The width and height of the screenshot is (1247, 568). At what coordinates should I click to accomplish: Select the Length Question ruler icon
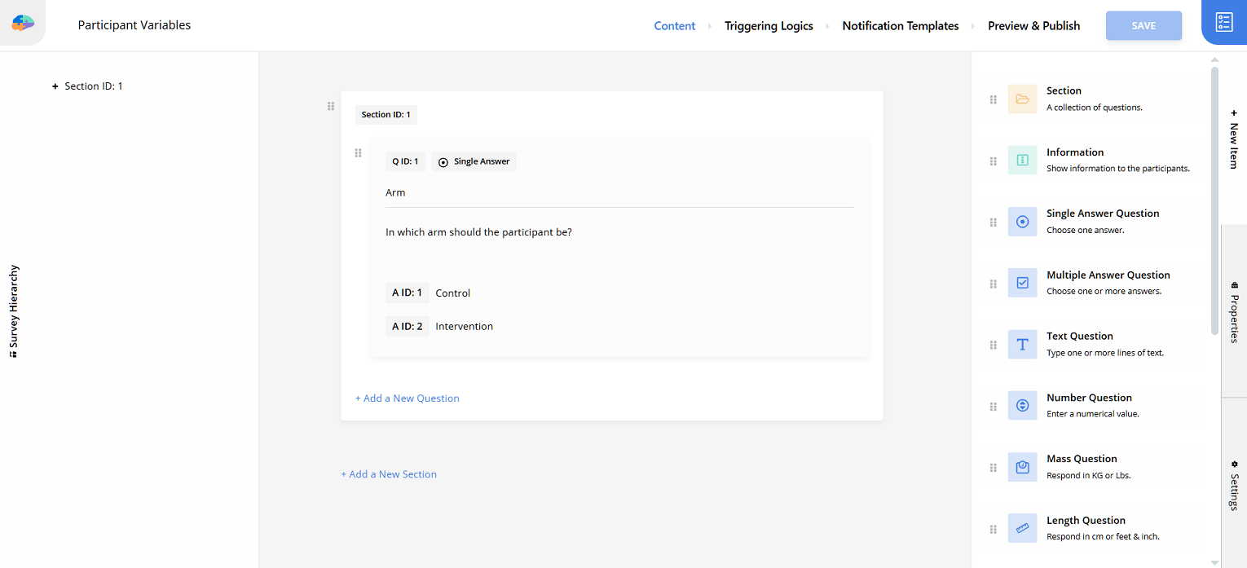point(1022,529)
